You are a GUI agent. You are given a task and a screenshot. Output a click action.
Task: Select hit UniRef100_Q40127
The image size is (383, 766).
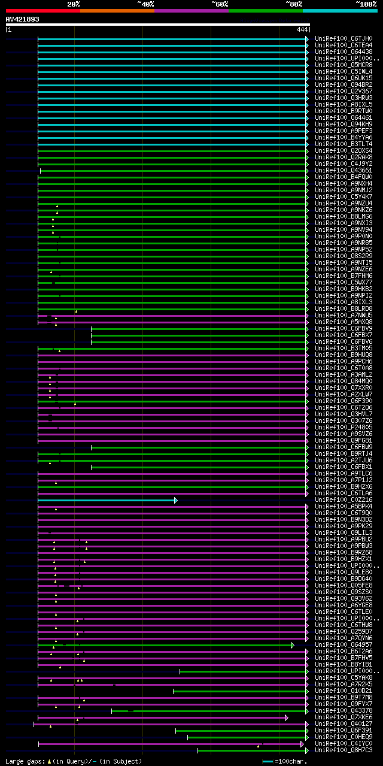pyautogui.click(x=344, y=723)
